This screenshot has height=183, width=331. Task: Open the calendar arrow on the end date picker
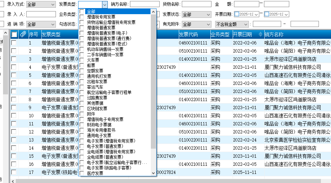[287, 14]
